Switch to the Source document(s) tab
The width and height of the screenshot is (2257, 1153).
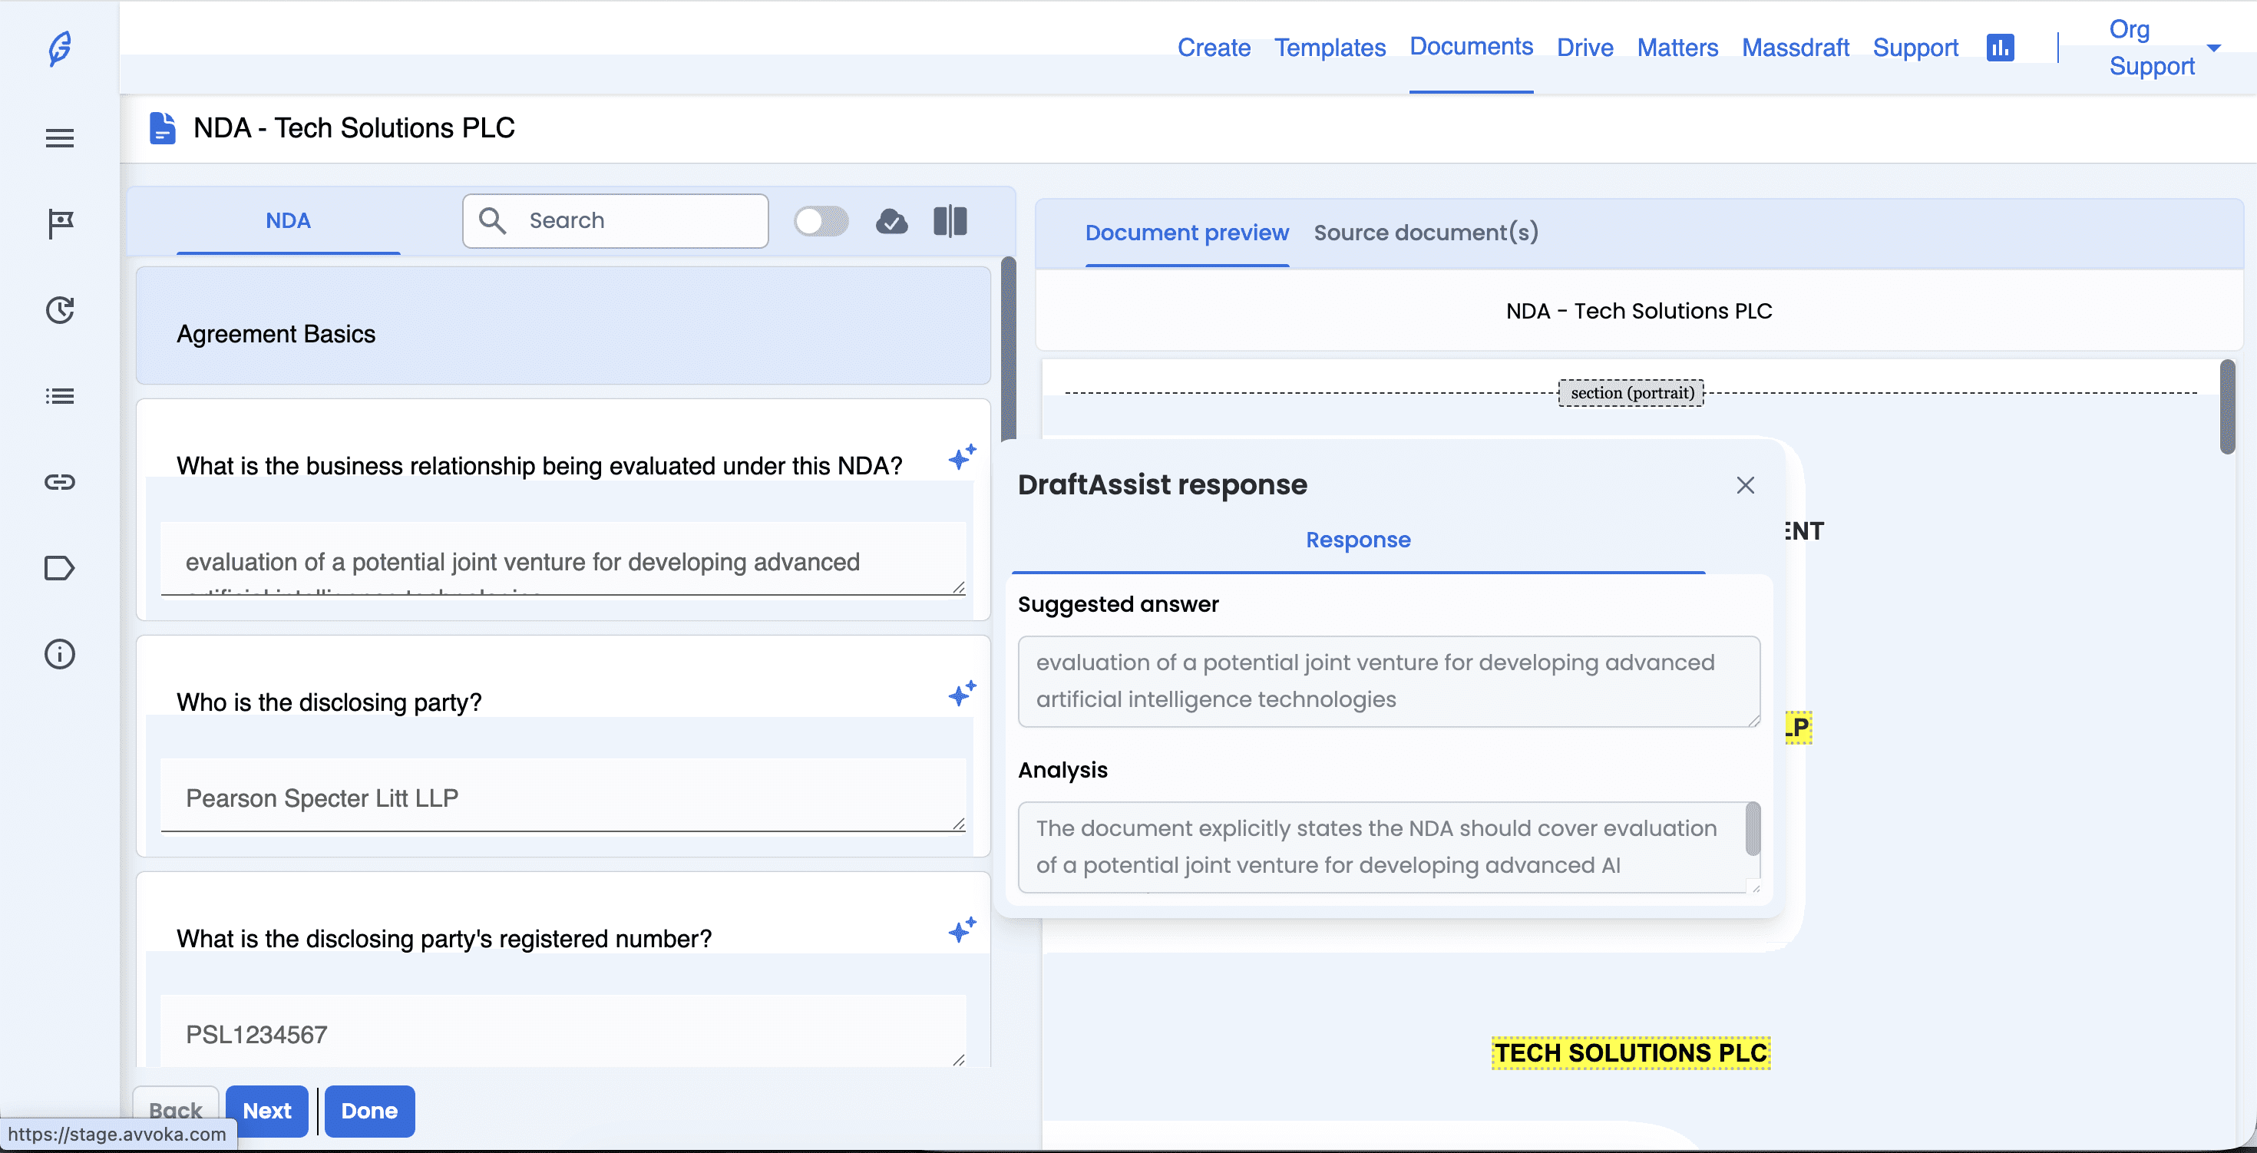1426,233
